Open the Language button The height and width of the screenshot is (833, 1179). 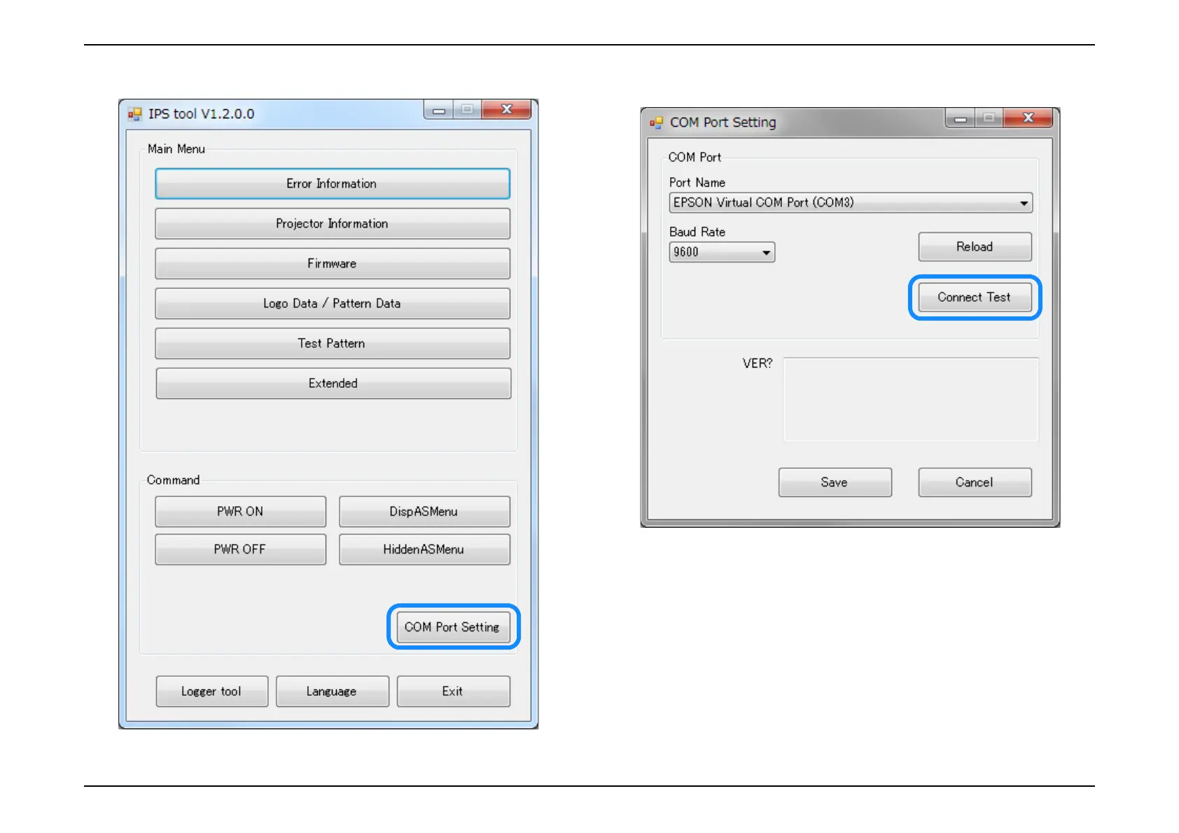[x=332, y=691]
